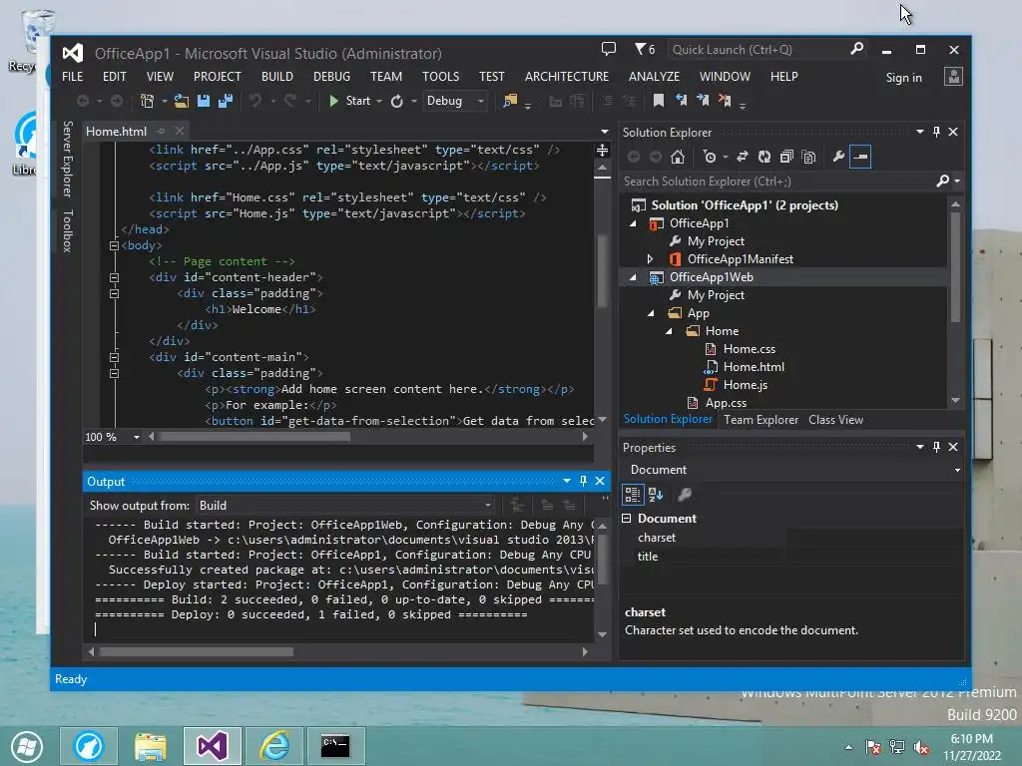1022x766 pixels.
Task: Click the Refresh browser icon next to Start
Action: [397, 101]
